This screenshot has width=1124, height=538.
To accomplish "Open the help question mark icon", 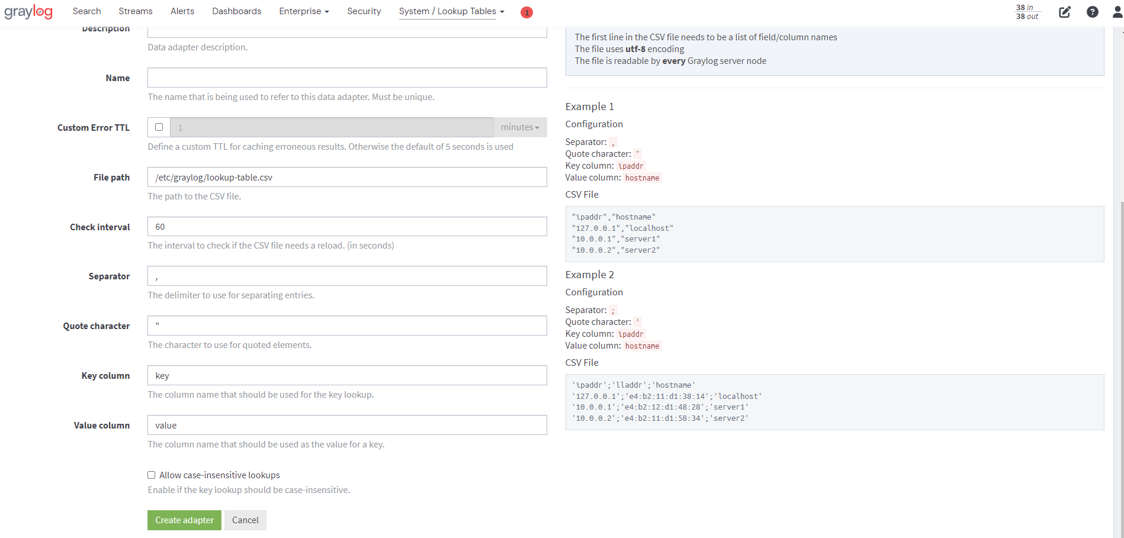I will 1093,12.
